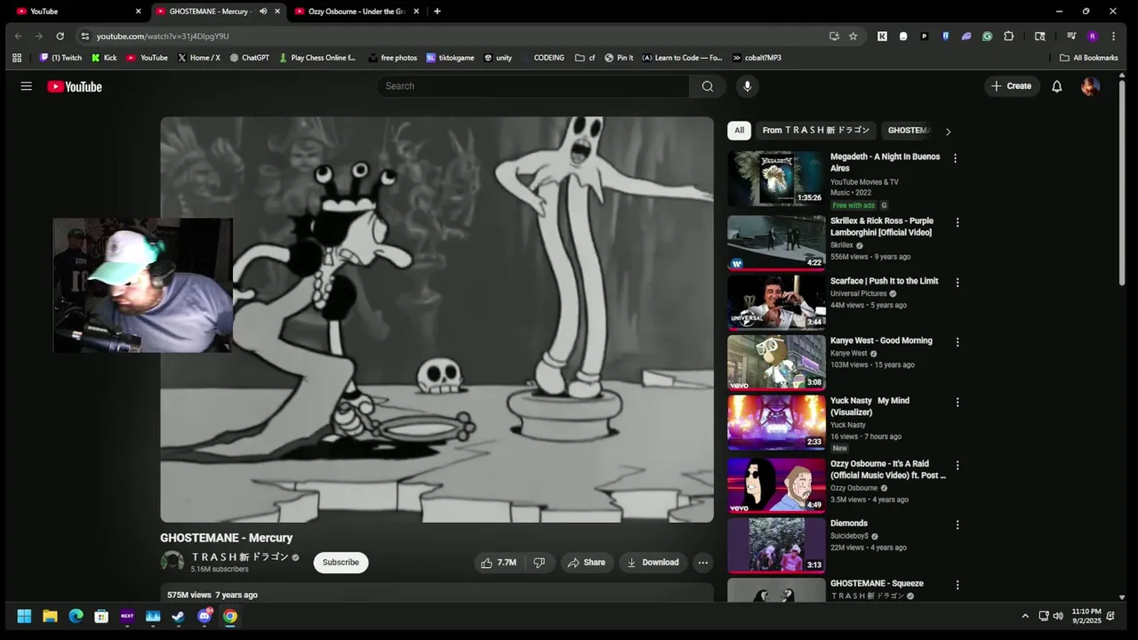This screenshot has width=1138, height=640.
Task: Open options for Ozzy Osbourne It's A Raid
Action: click(958, 465)
